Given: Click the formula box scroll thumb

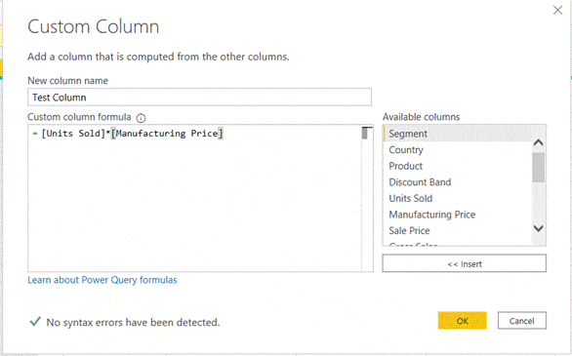Looking at the screenshot, I should coord(365,133).
